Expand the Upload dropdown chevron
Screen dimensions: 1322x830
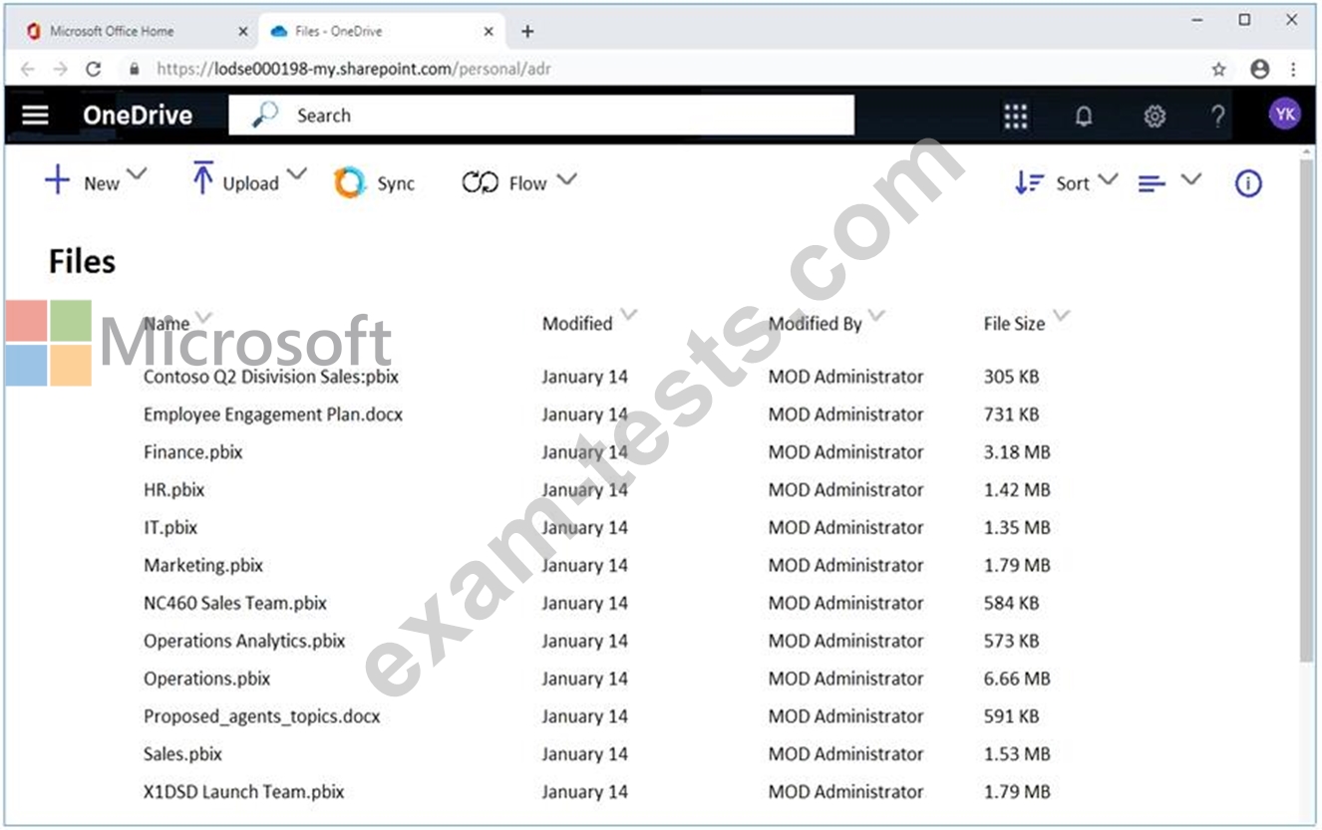pyautogui.click(x=296, y=174)
